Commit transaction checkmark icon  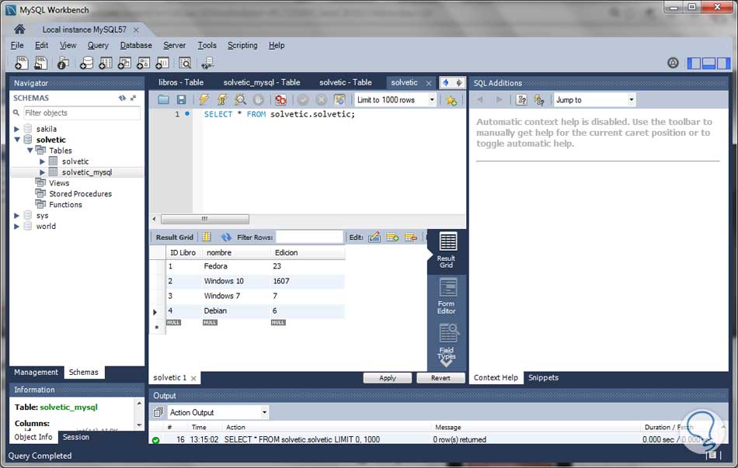click(303, 99)
